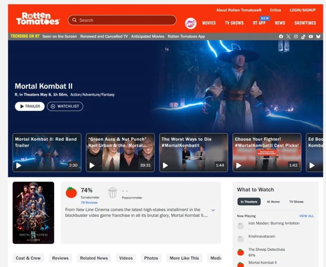The height and width of the screenshot is (267, 326).
Task: Open the YouTube social icon
Action: pos(311,37)
